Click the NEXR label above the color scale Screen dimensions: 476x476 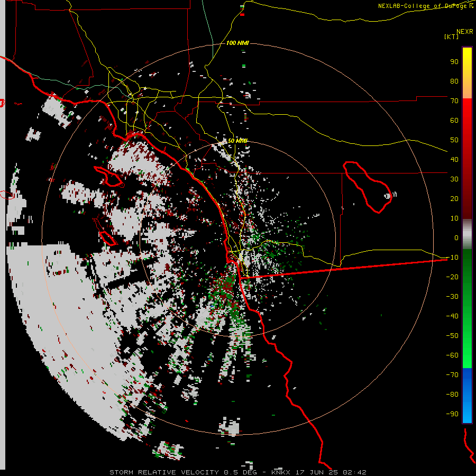pyautogui.click(x=465, y=32)
